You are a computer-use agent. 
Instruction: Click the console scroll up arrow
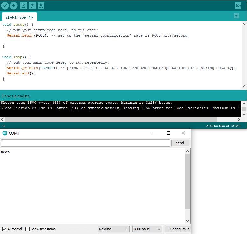244,103
